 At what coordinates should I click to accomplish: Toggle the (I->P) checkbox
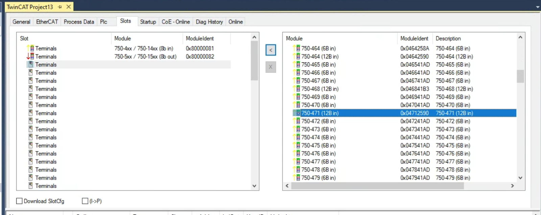point(85,201)
